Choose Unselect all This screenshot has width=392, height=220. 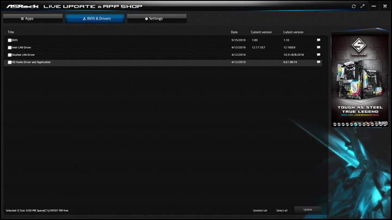[x=260, y=211]
